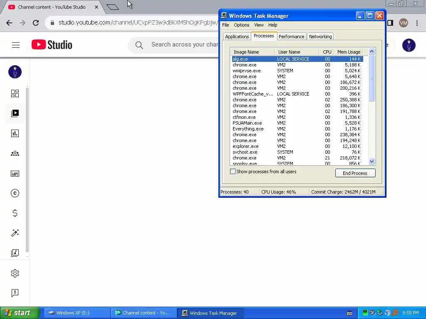426x319 pixels.
Task: Click the channel avatar in Studio sidebar
Action: pyautogui.click(x=15, y=72)
